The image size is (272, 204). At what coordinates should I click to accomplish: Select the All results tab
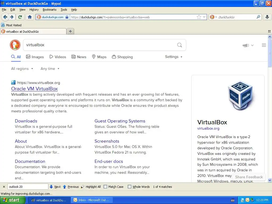pyautogui.click(x=16, y=57)
